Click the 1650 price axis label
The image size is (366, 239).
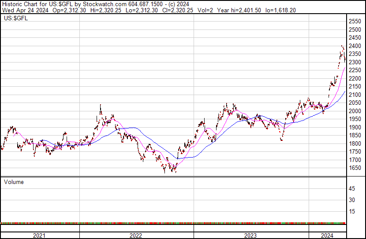pos(355,168)
